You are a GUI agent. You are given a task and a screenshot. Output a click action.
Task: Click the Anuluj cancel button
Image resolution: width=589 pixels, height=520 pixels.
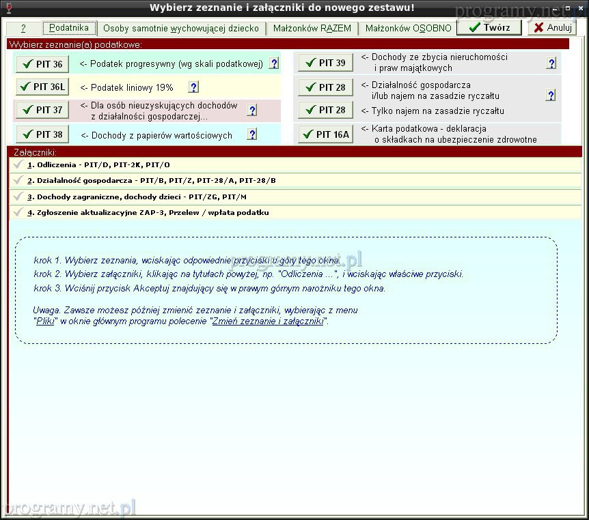point(552,28)
